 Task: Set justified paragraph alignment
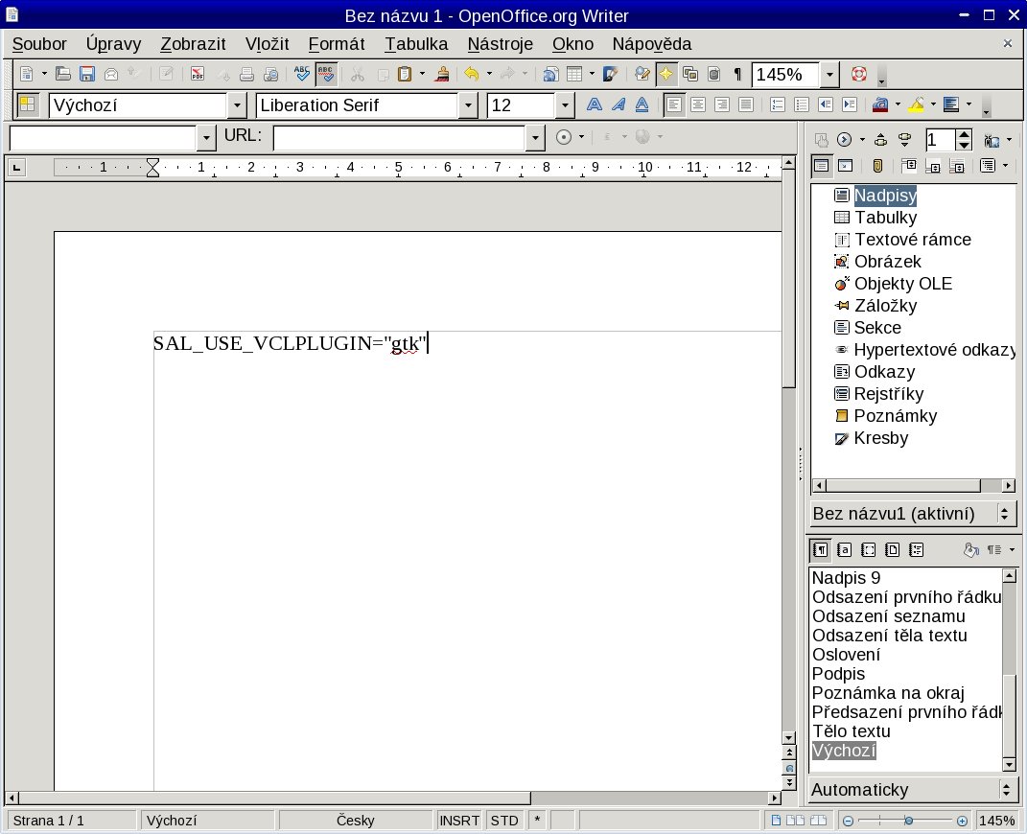[x=745, y=104]
